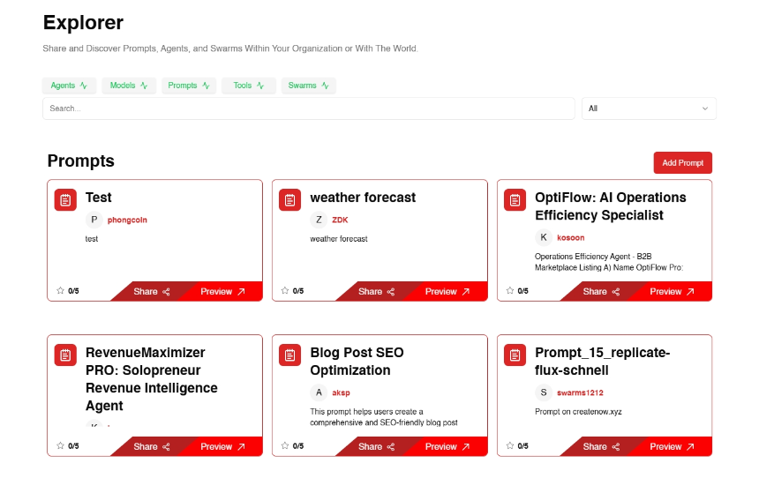
Task: Switch to the Models filter tab
Action: (x=129, y=86)
